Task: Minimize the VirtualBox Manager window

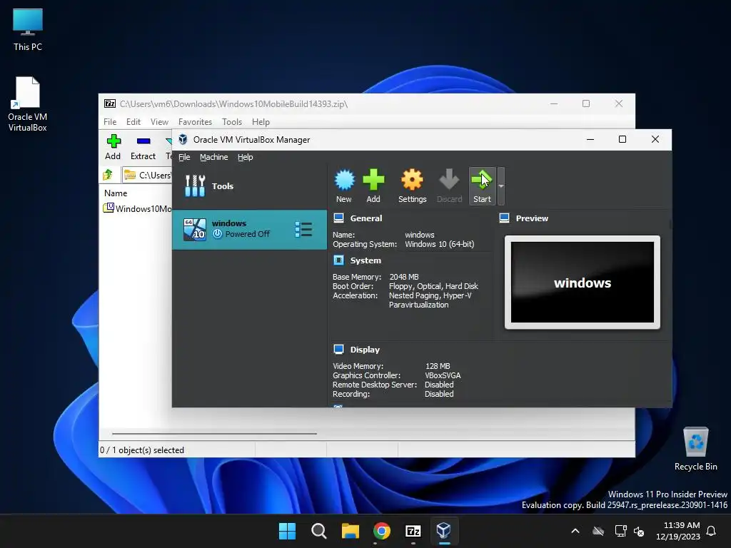Action: [x=590, y=139]
